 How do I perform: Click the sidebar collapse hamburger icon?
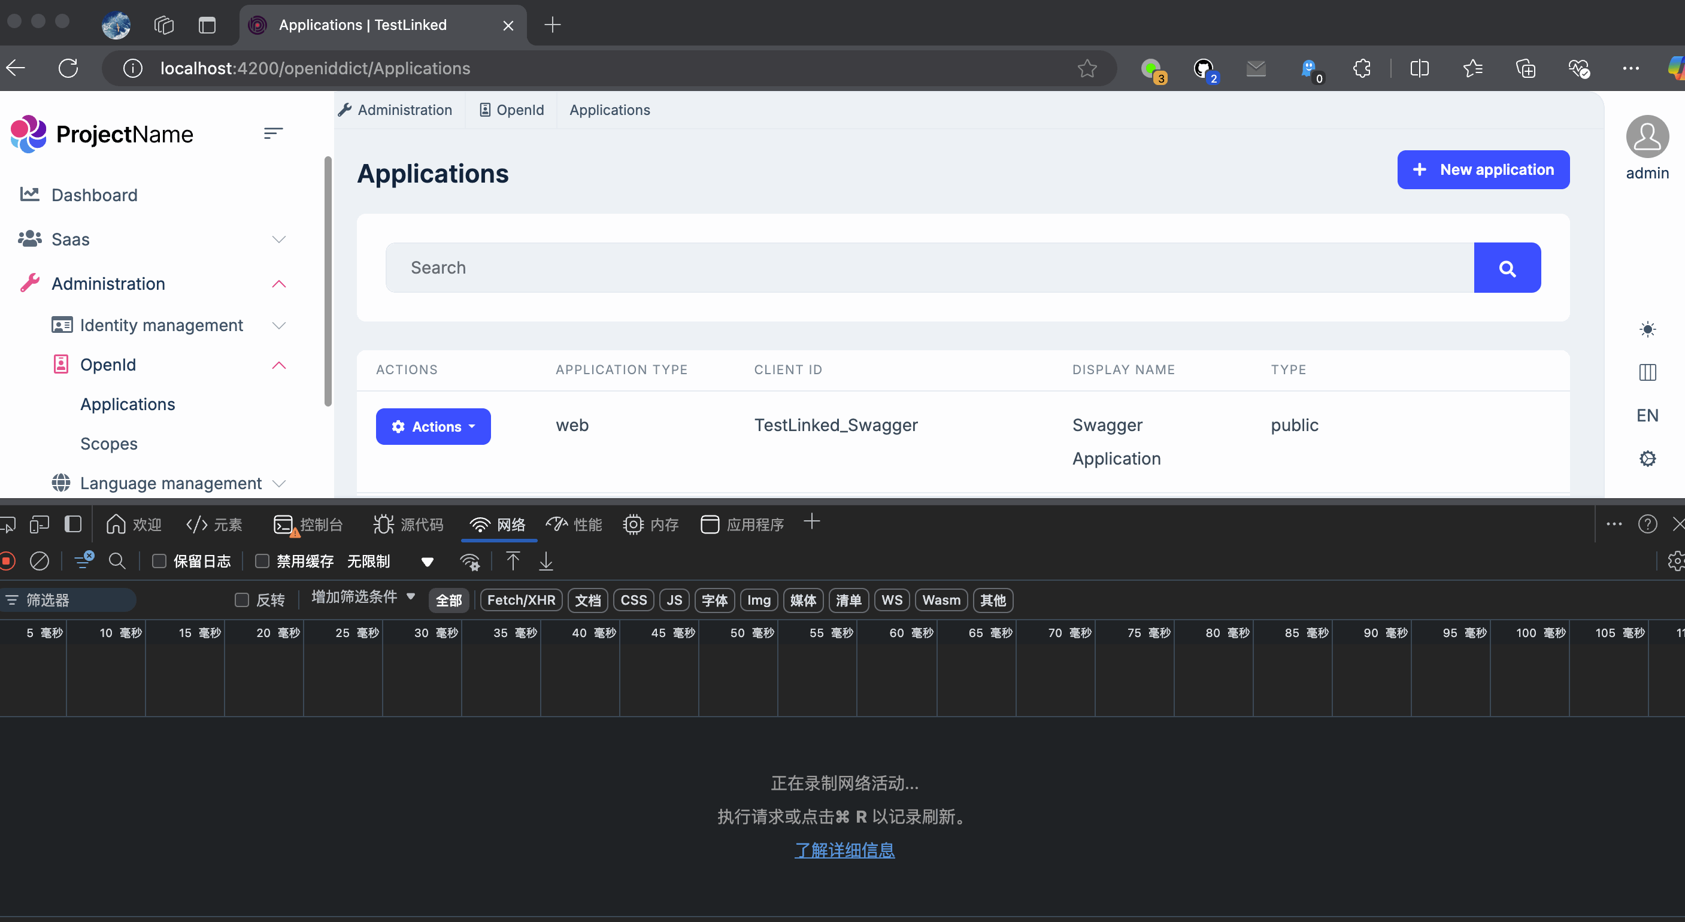[x=273, y=134]
